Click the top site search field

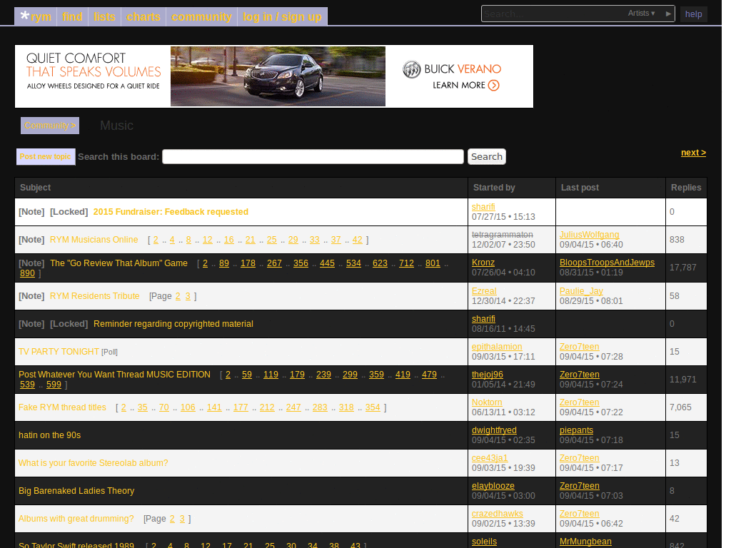coord(553,14)
